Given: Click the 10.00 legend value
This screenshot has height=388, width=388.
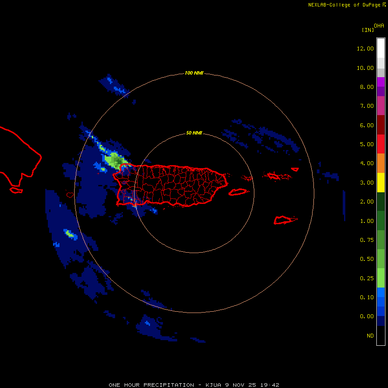Looking at the screenshot, I should (365, 68).
